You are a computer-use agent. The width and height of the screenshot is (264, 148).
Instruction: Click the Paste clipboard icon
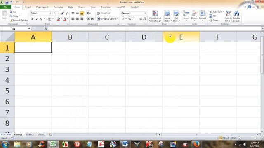5,14
